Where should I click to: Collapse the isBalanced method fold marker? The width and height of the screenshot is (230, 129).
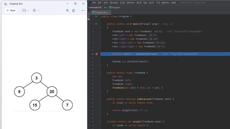(x=101, y=99)
